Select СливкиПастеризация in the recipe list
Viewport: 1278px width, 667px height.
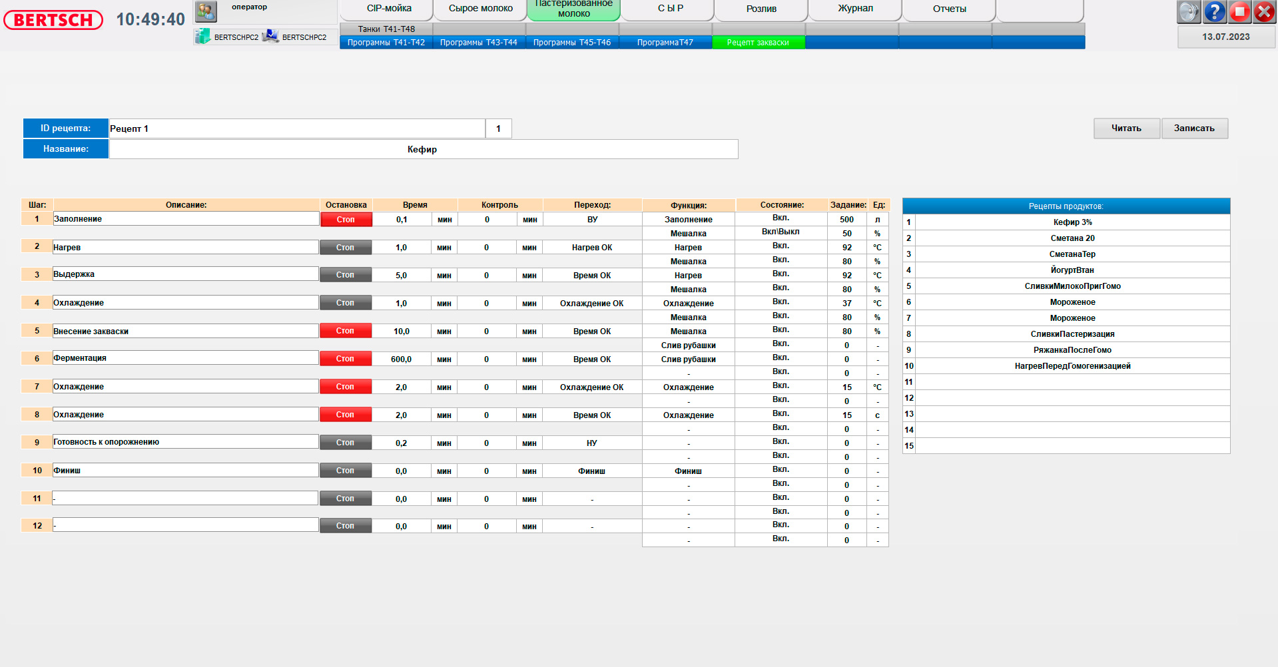point(1072,334)
